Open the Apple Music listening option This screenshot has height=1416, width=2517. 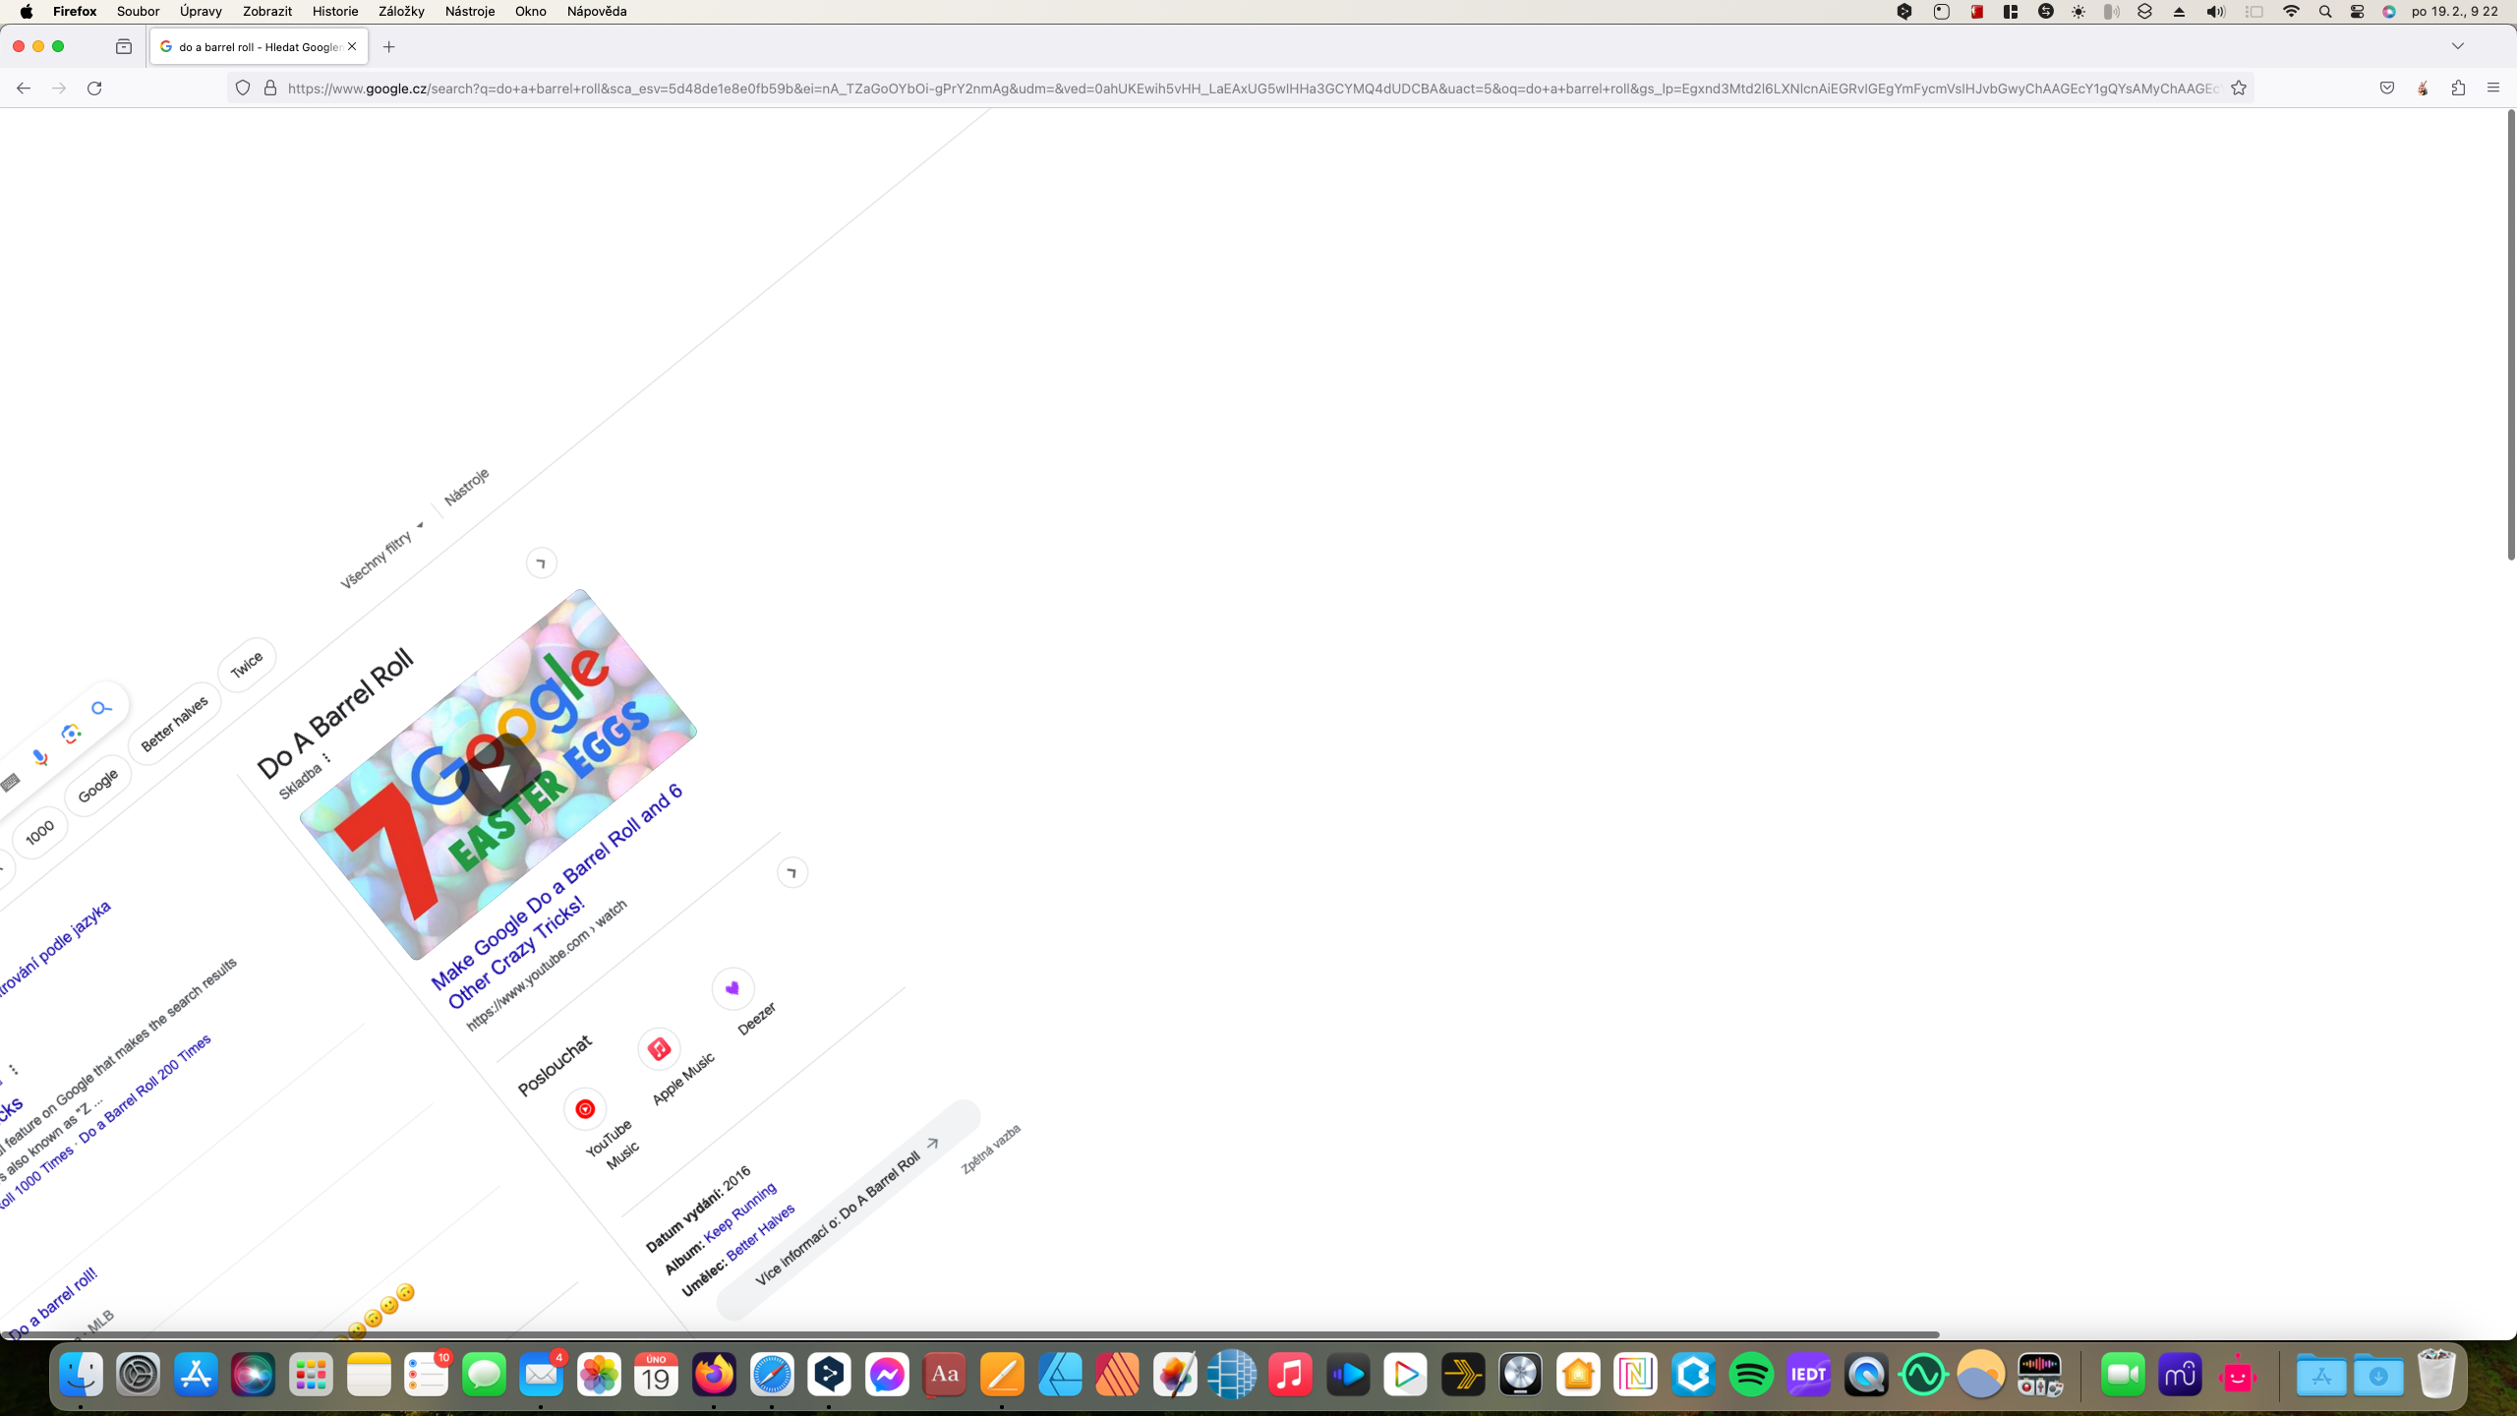pos(660,1048)
